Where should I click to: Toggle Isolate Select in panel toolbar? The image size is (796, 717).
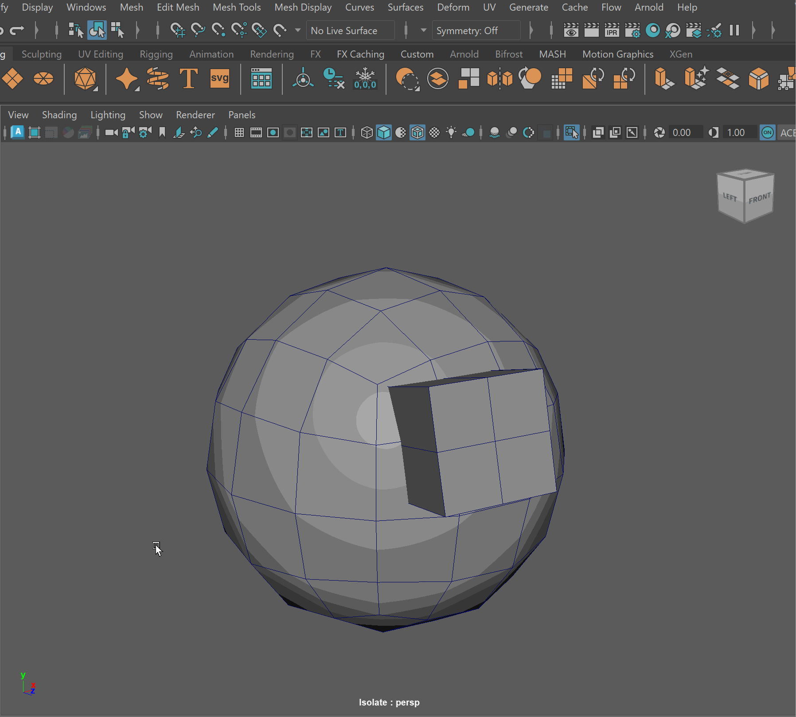571,132
